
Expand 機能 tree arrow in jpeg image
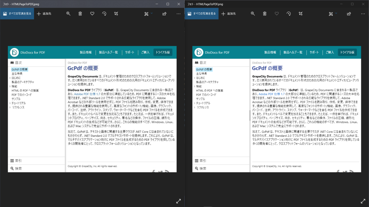click(x=10, y=86)
